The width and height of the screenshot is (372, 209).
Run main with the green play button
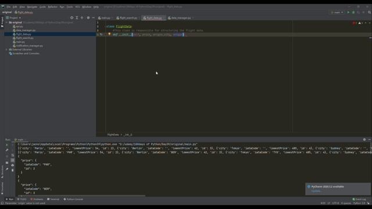tap(348, 12)
